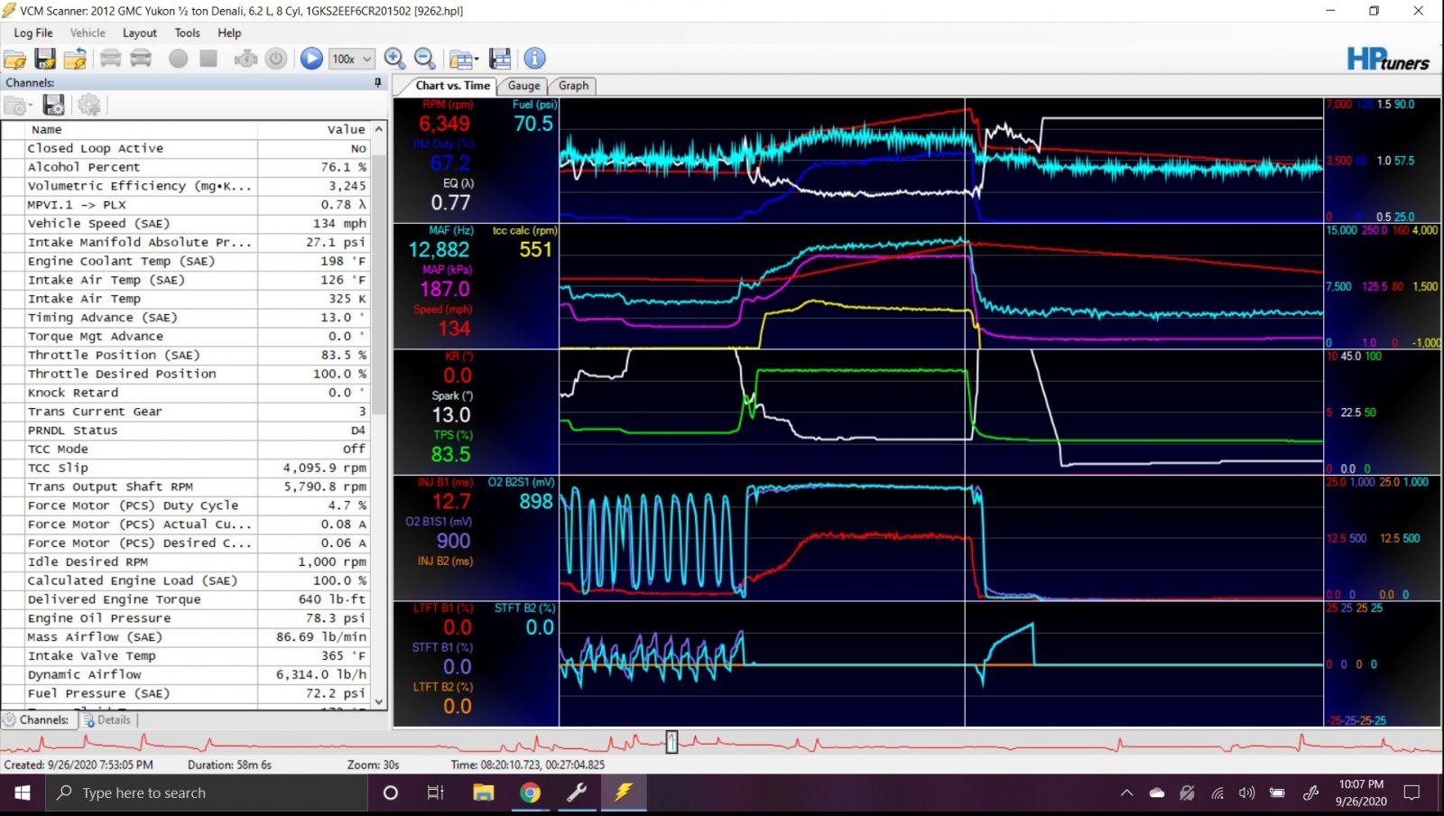The width and height of the screenshot is (1444, 816).
Task: Save the layout with floppy grid icon
Action: tap(500, 59)
